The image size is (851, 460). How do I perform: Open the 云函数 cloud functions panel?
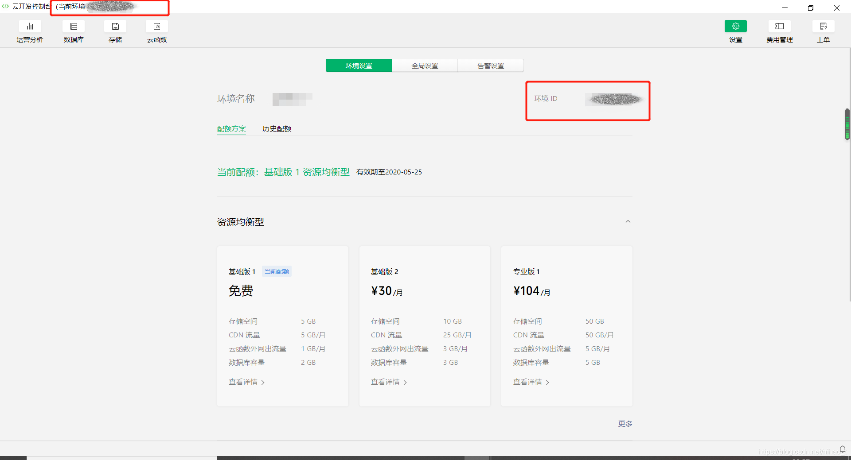pyautogui.click(x=156, y=31)
